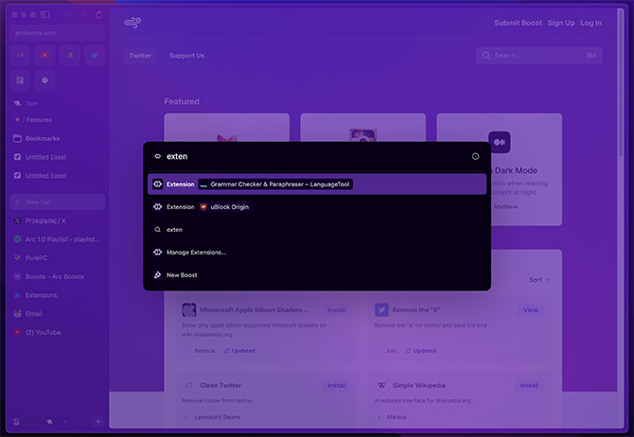Open Manage Extensions… from command bar
Image resolution: width=634 pixels, height=437 pixels.
pyautogui.click(x=317, y=253)
